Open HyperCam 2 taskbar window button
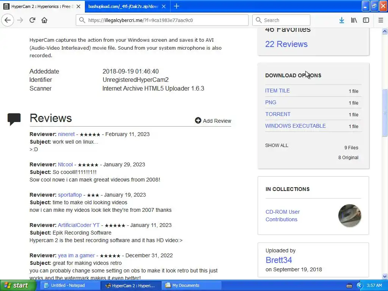The width and height of the screenshot is (388, 291). 131,286
